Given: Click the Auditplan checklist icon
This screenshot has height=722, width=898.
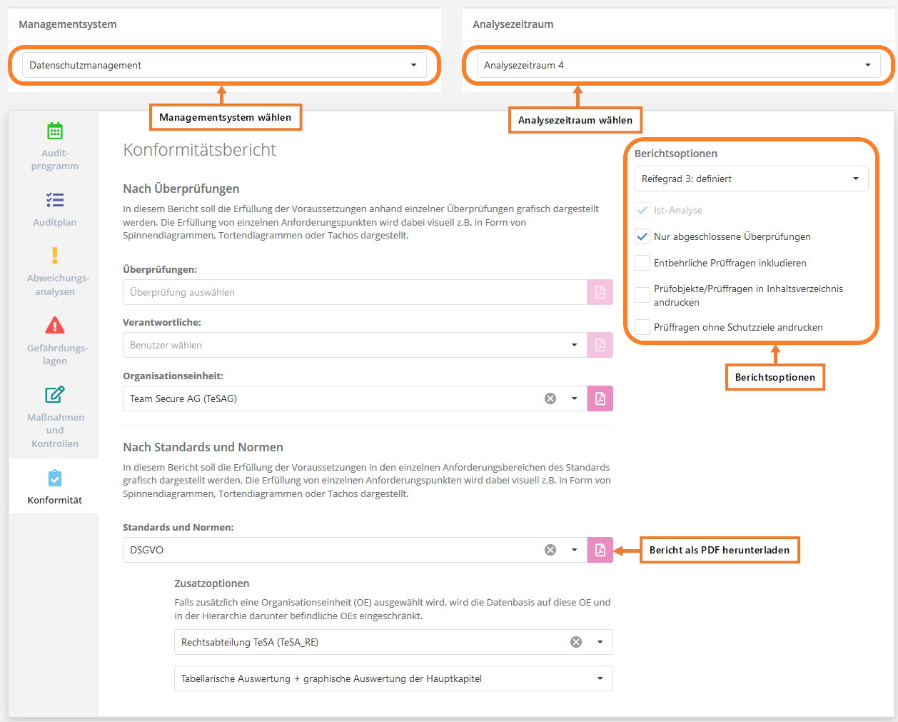Looking at the screenshot, I should [55, 200].
